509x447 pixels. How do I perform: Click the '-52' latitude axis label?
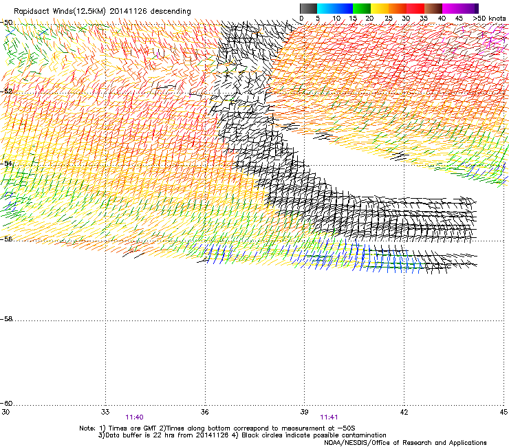pos(6,91)
